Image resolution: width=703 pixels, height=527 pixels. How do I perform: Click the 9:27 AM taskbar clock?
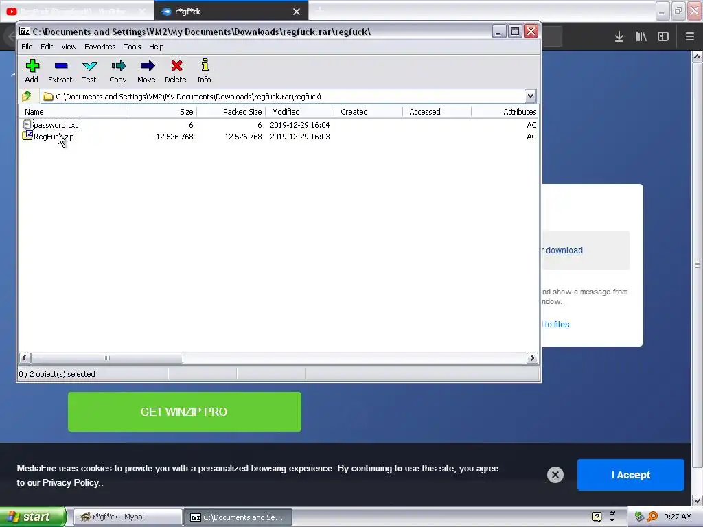coord(678,517)
